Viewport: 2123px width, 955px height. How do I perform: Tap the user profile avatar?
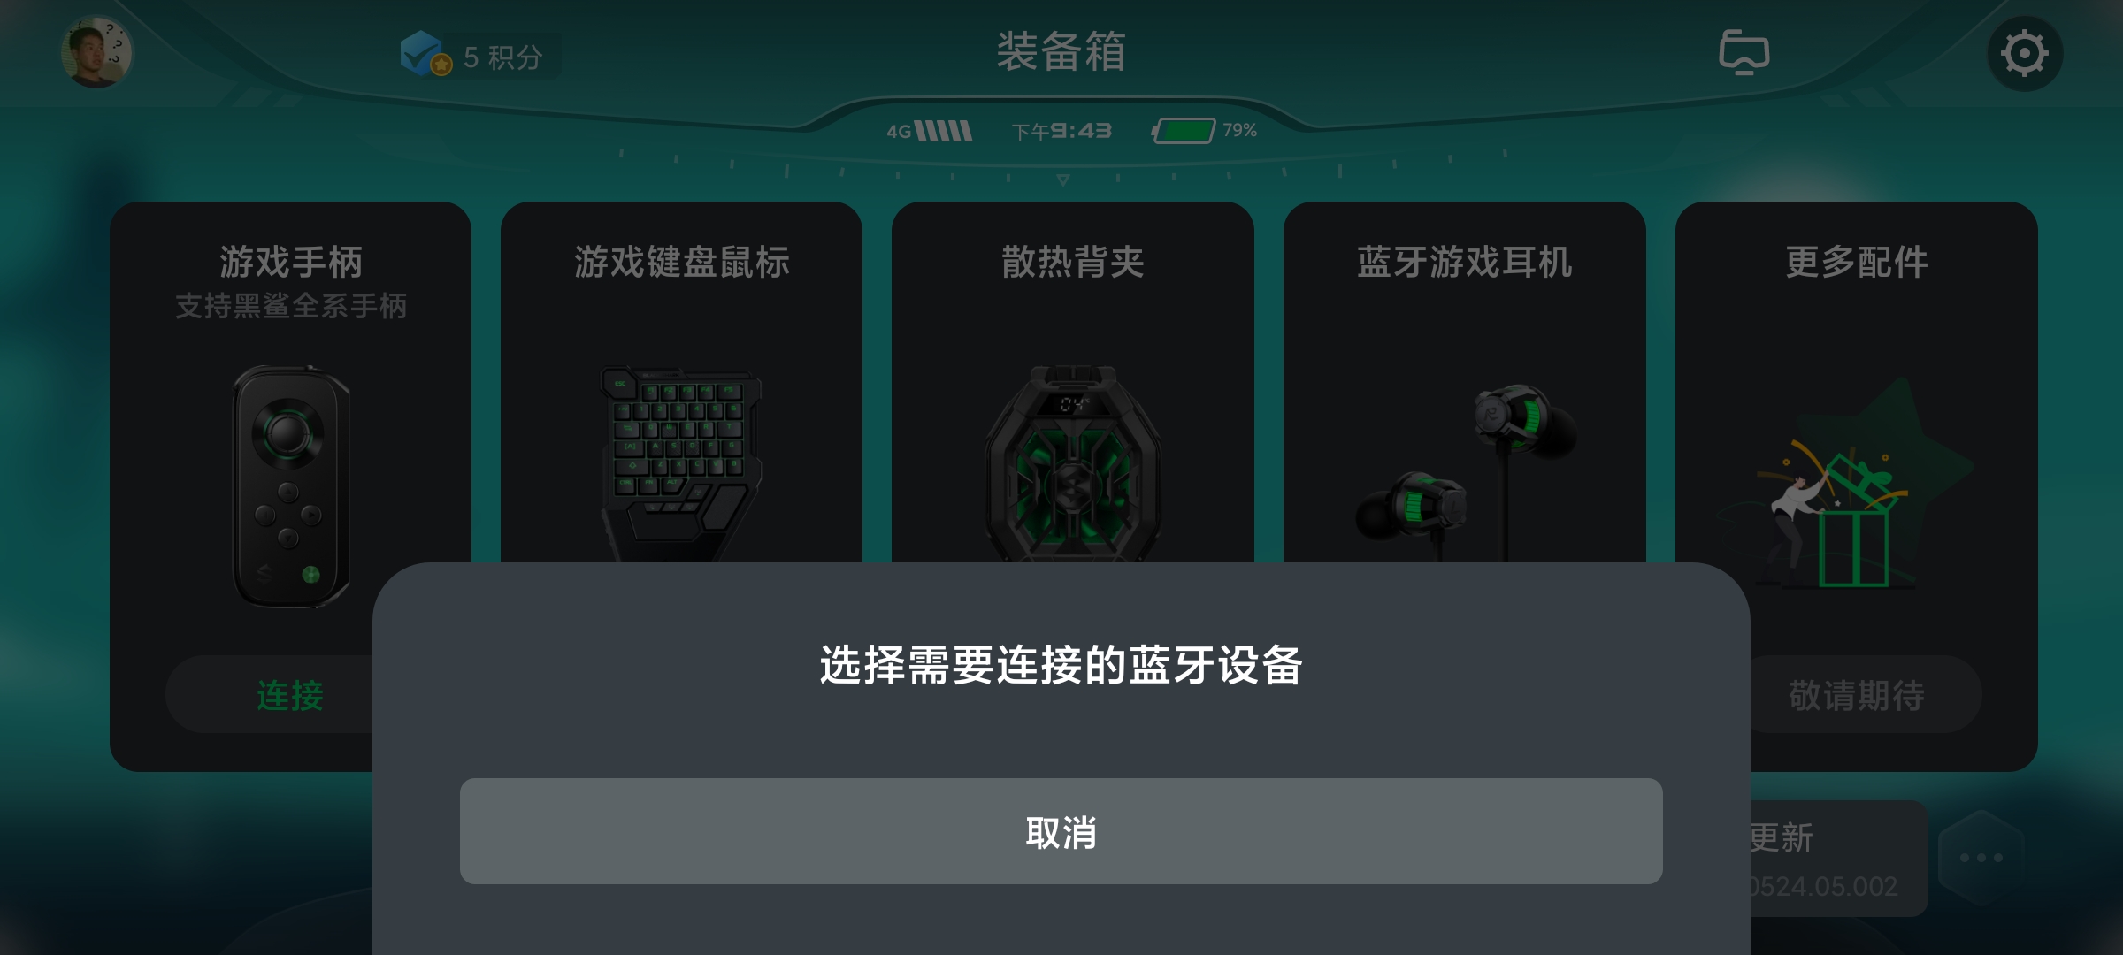[97, 52]
